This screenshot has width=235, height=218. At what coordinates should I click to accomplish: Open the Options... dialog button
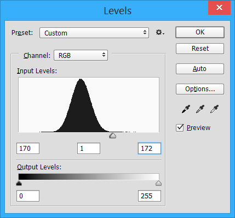pyautogui.click(x=200, y=89)
